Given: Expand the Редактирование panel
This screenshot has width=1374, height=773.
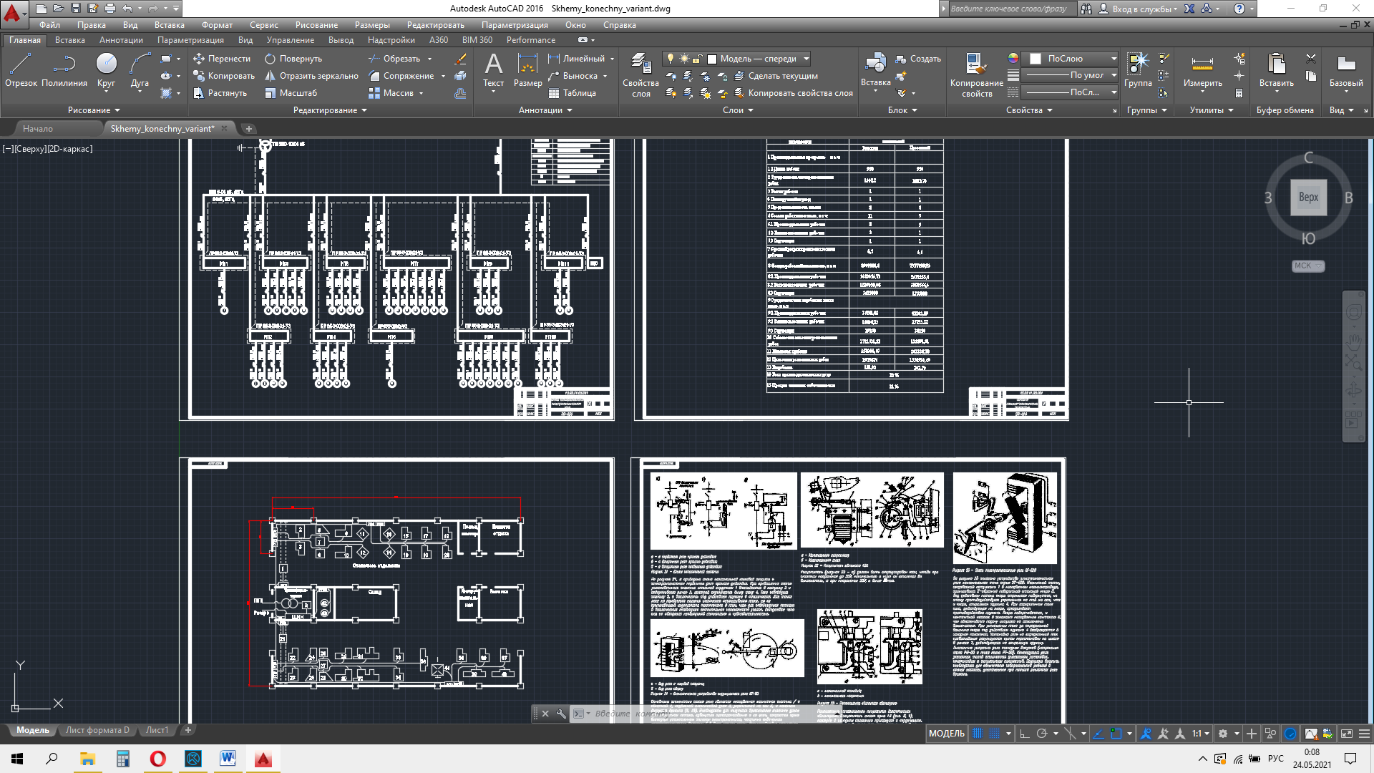Looking at the screenshot, I should [x=330, y=110].
